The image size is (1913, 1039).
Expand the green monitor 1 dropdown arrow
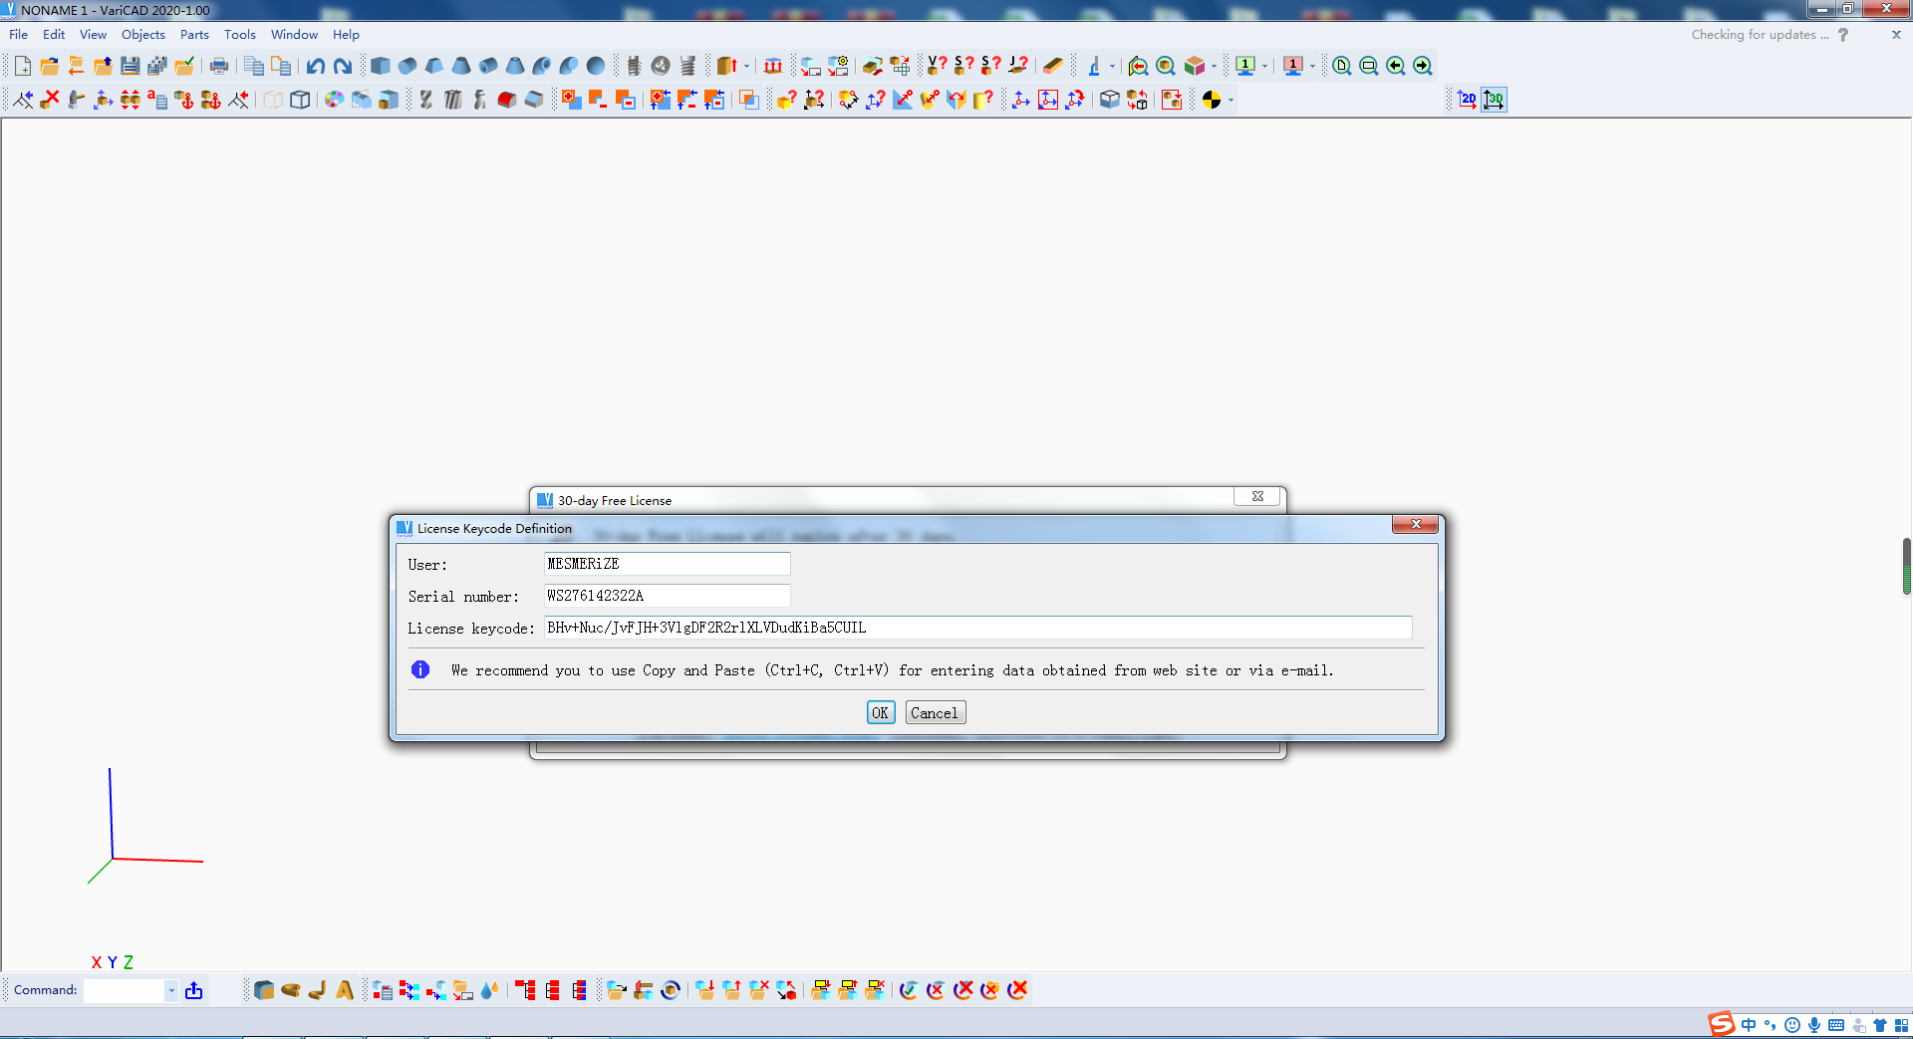(x=1265, y=67)
